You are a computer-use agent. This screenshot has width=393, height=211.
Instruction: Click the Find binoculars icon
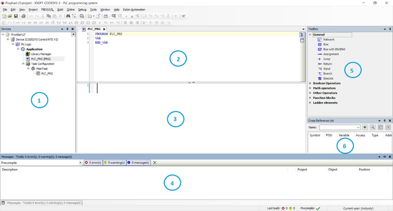68,16
